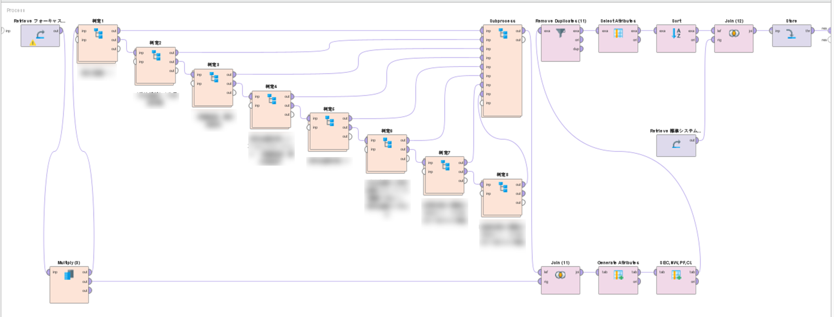Select the Join (12) operator icon

click(734, 33)
